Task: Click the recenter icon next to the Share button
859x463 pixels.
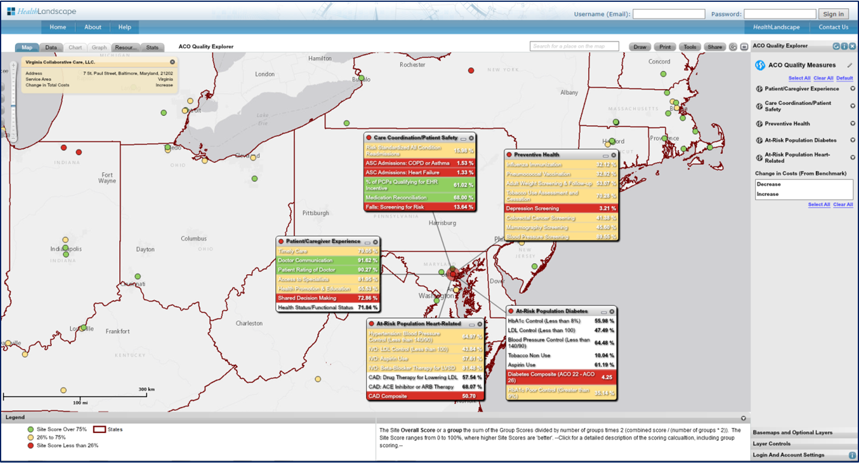Action: [734, 46]
